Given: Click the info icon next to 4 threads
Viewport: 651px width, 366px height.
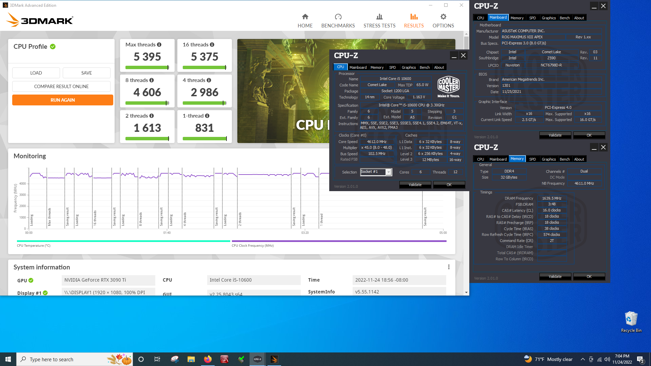Looking at the screenshot, I should pyautogui.click(x=209, y=80).
